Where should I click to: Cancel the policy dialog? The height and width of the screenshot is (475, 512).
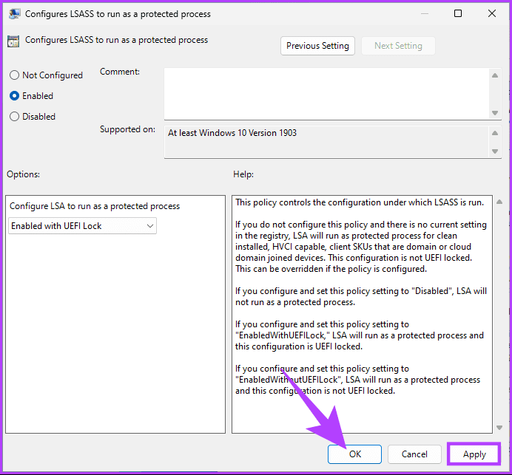point(414,454)
